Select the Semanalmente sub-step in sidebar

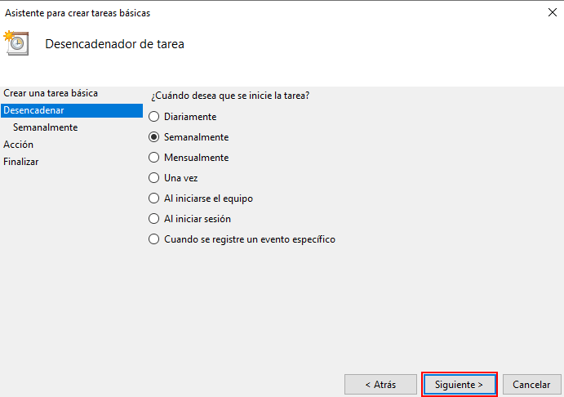45,127
